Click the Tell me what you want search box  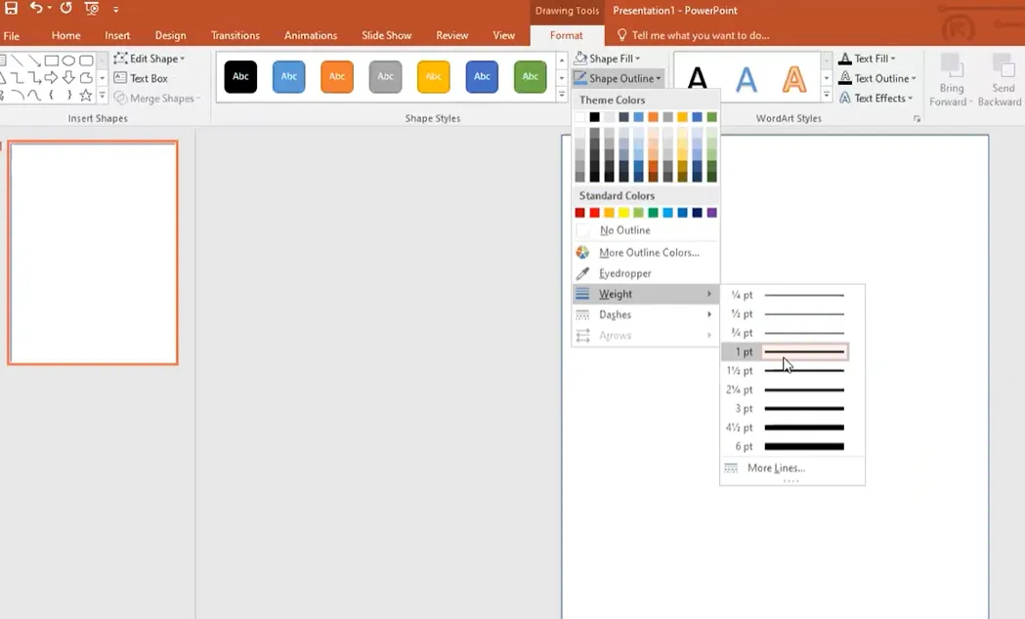pos(700,35)
